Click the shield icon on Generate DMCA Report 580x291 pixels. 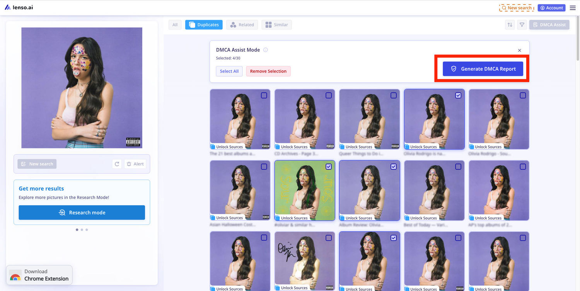(454, 69)
